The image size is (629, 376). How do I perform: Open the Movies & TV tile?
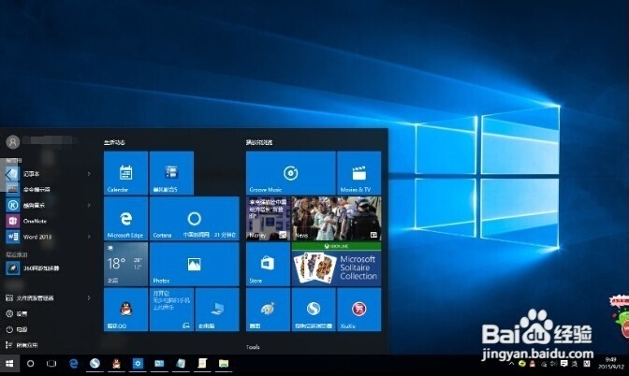tap(359, 173)
